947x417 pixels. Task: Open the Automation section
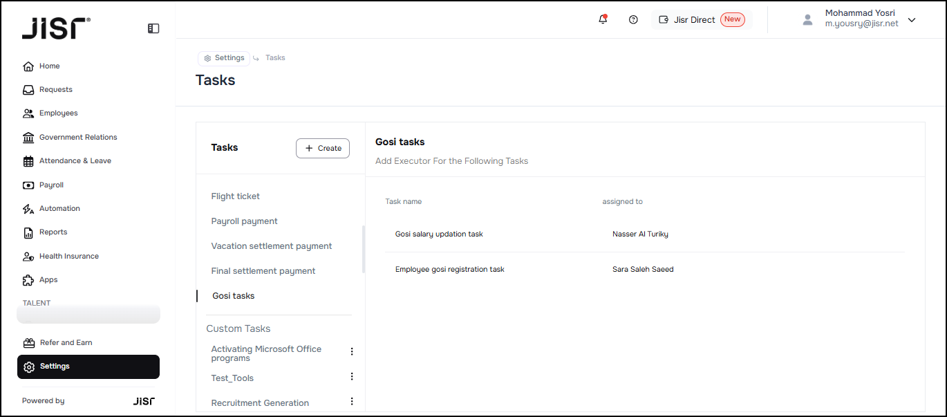click(x=59, y=209)
